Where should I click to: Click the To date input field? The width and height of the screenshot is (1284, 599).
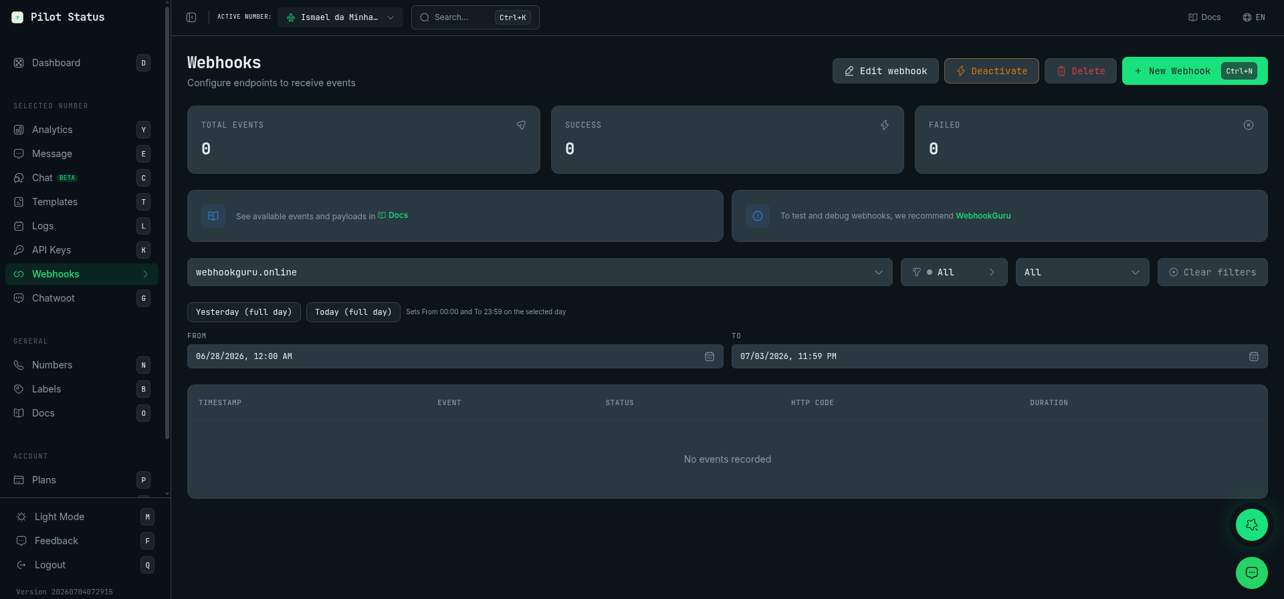[1000, 356]
